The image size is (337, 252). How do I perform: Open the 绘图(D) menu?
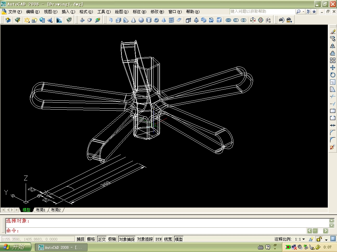coord(122,12)
